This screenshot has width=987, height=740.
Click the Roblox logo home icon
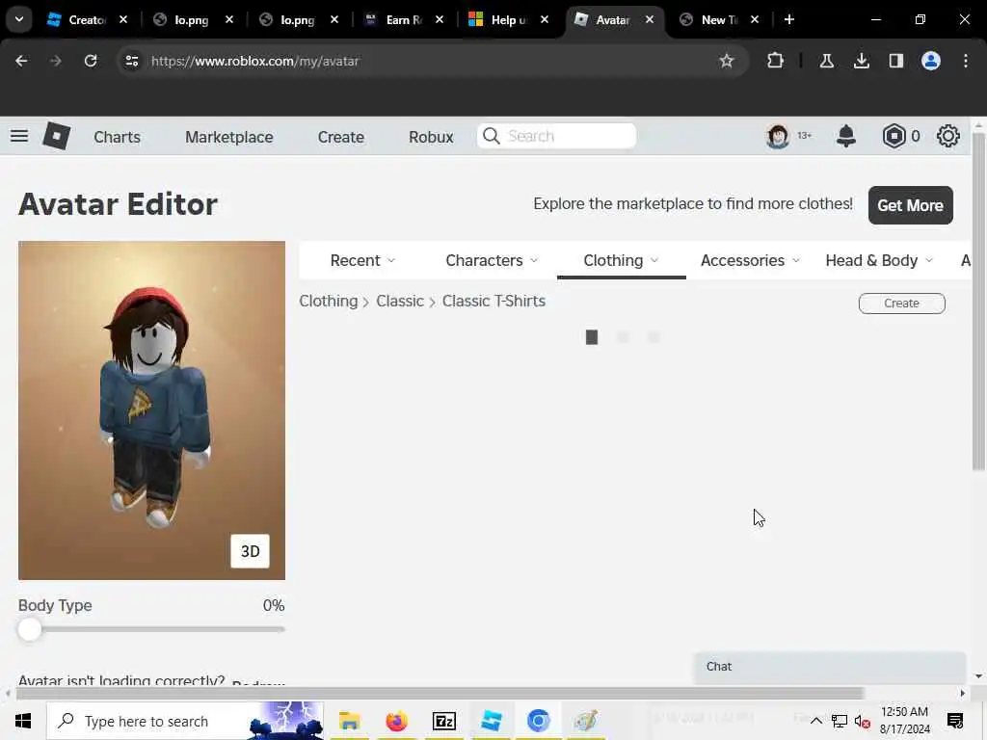pos(56,136)
